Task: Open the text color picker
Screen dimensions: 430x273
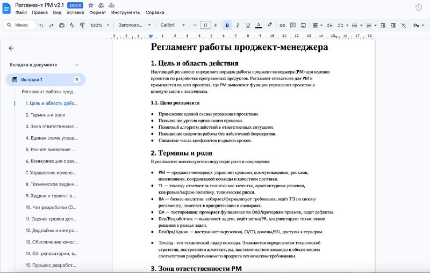Action: [259, 25]
